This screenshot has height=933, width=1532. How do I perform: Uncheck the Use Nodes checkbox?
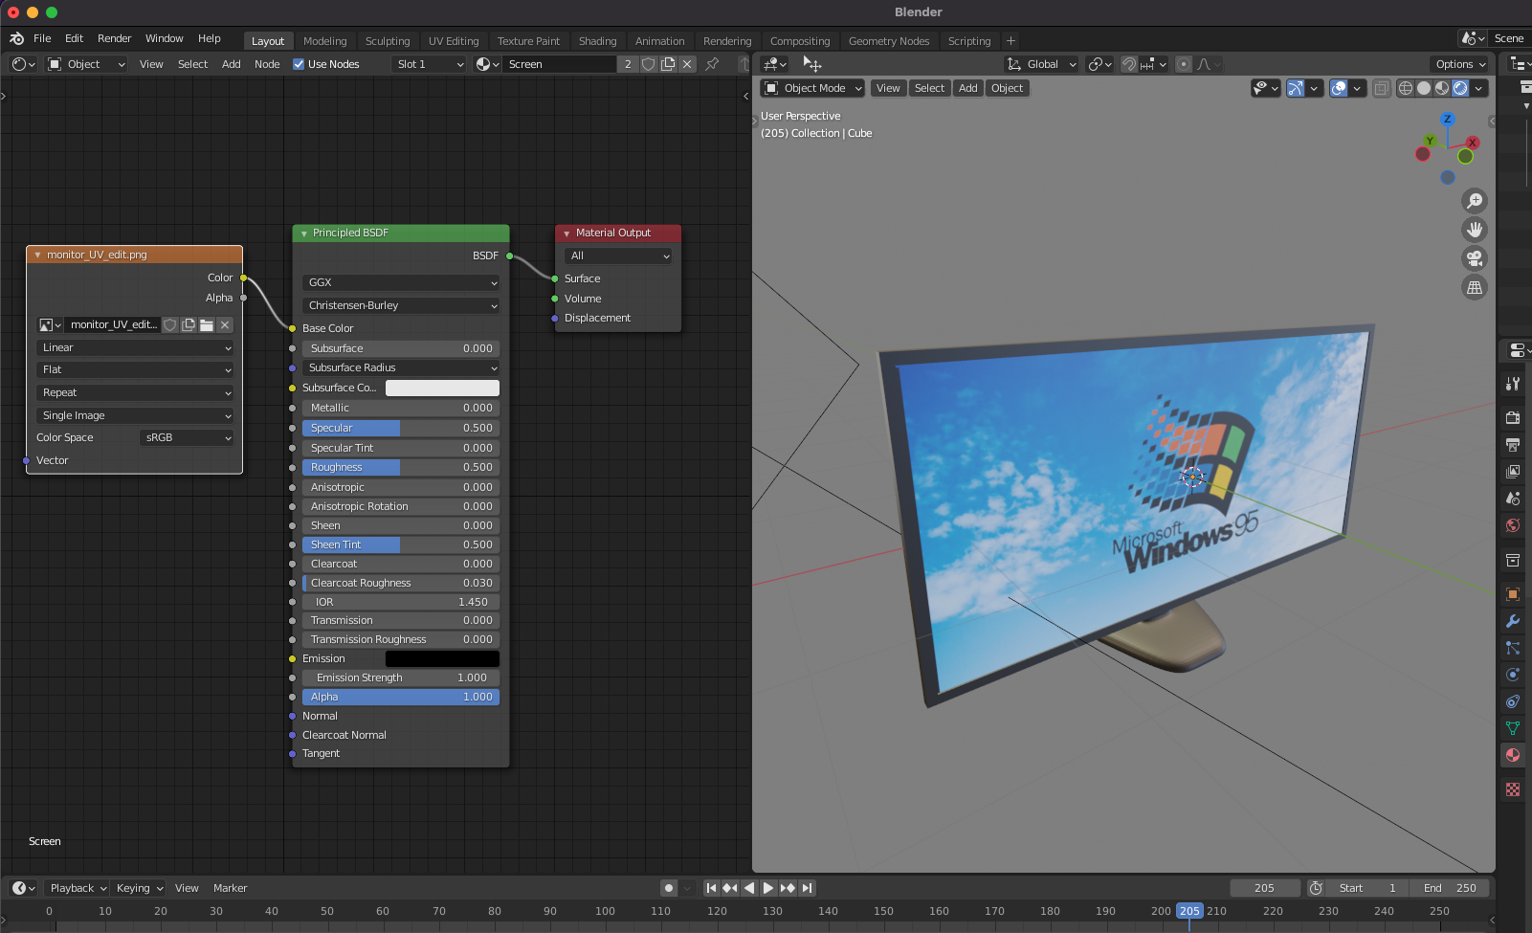pos(299,64)
